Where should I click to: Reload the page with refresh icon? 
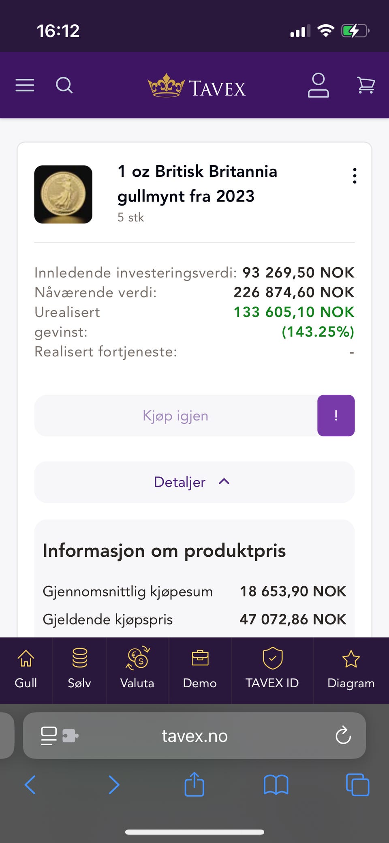[343, 735]
